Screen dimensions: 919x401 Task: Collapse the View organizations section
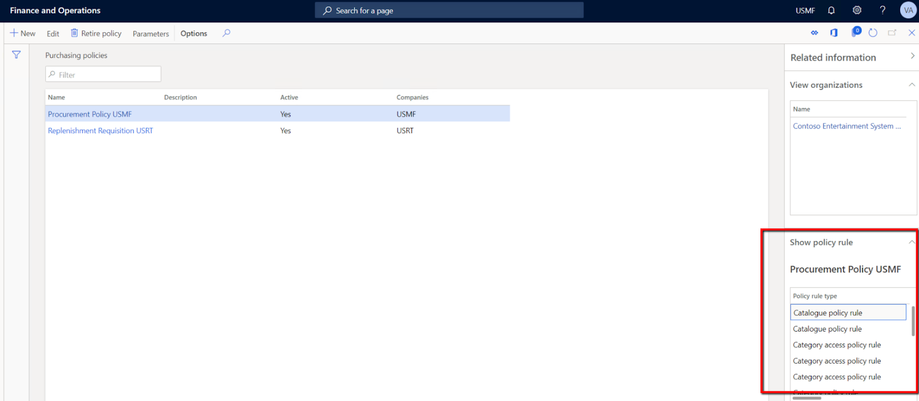[x=912, y=84]
